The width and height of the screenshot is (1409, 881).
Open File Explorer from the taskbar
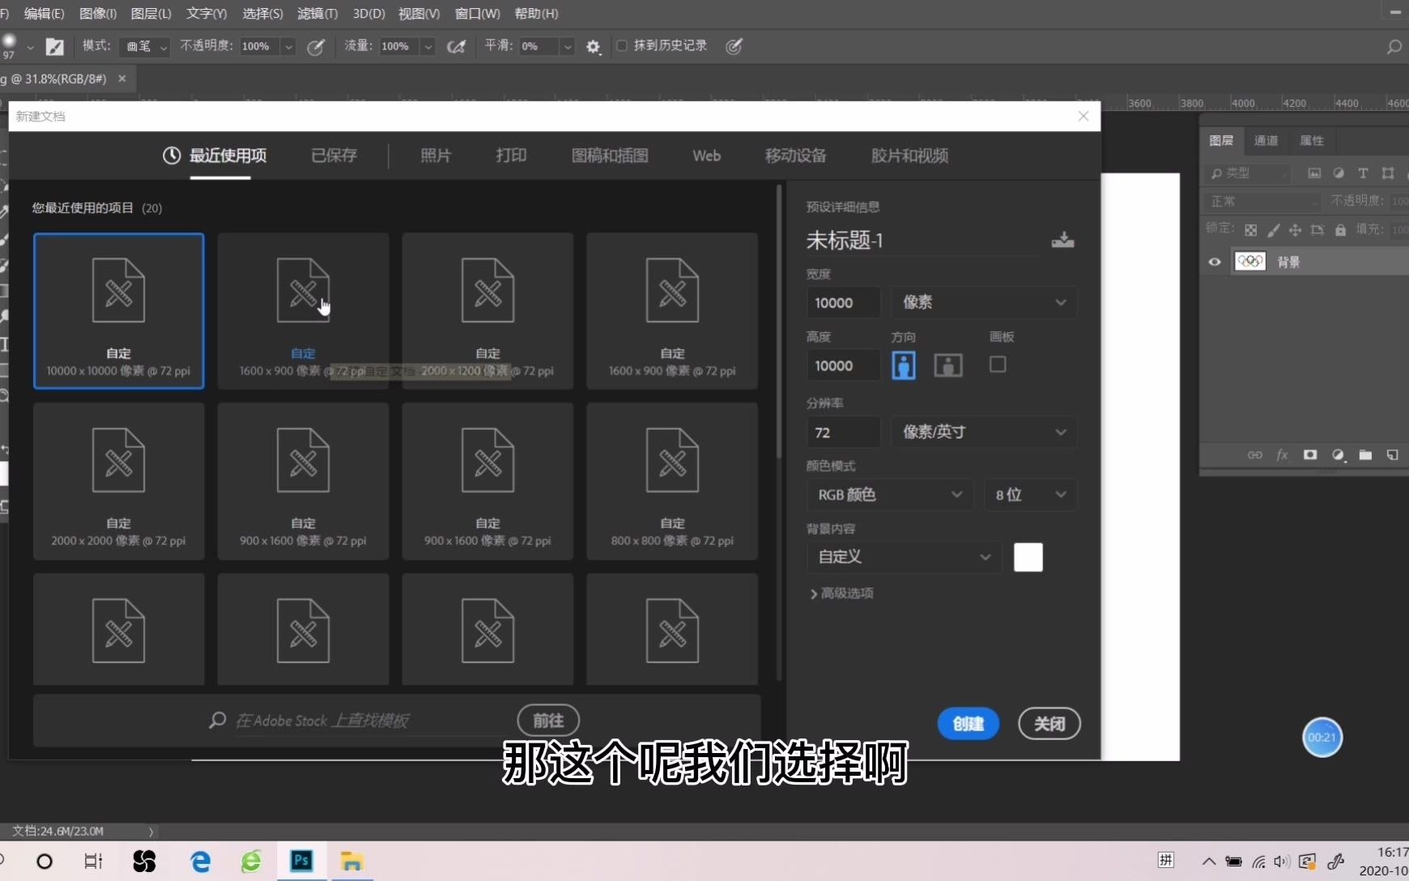pos(351,861)
